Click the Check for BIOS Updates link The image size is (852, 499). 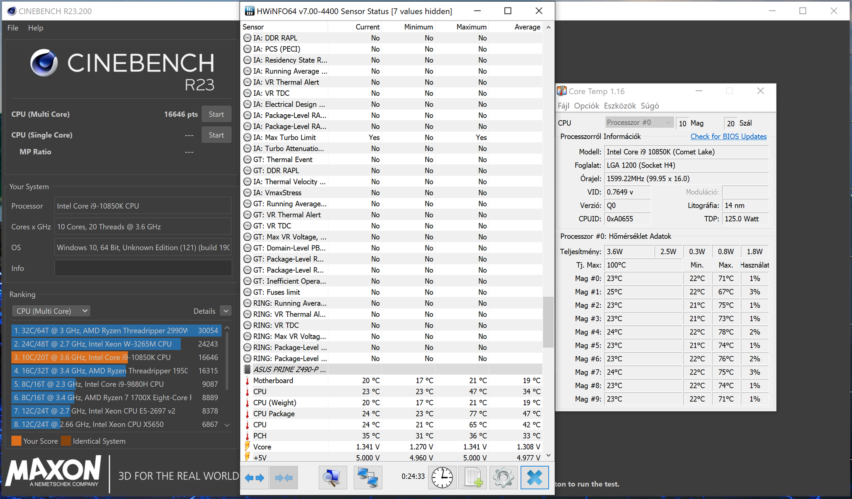(x=729, y=137)
